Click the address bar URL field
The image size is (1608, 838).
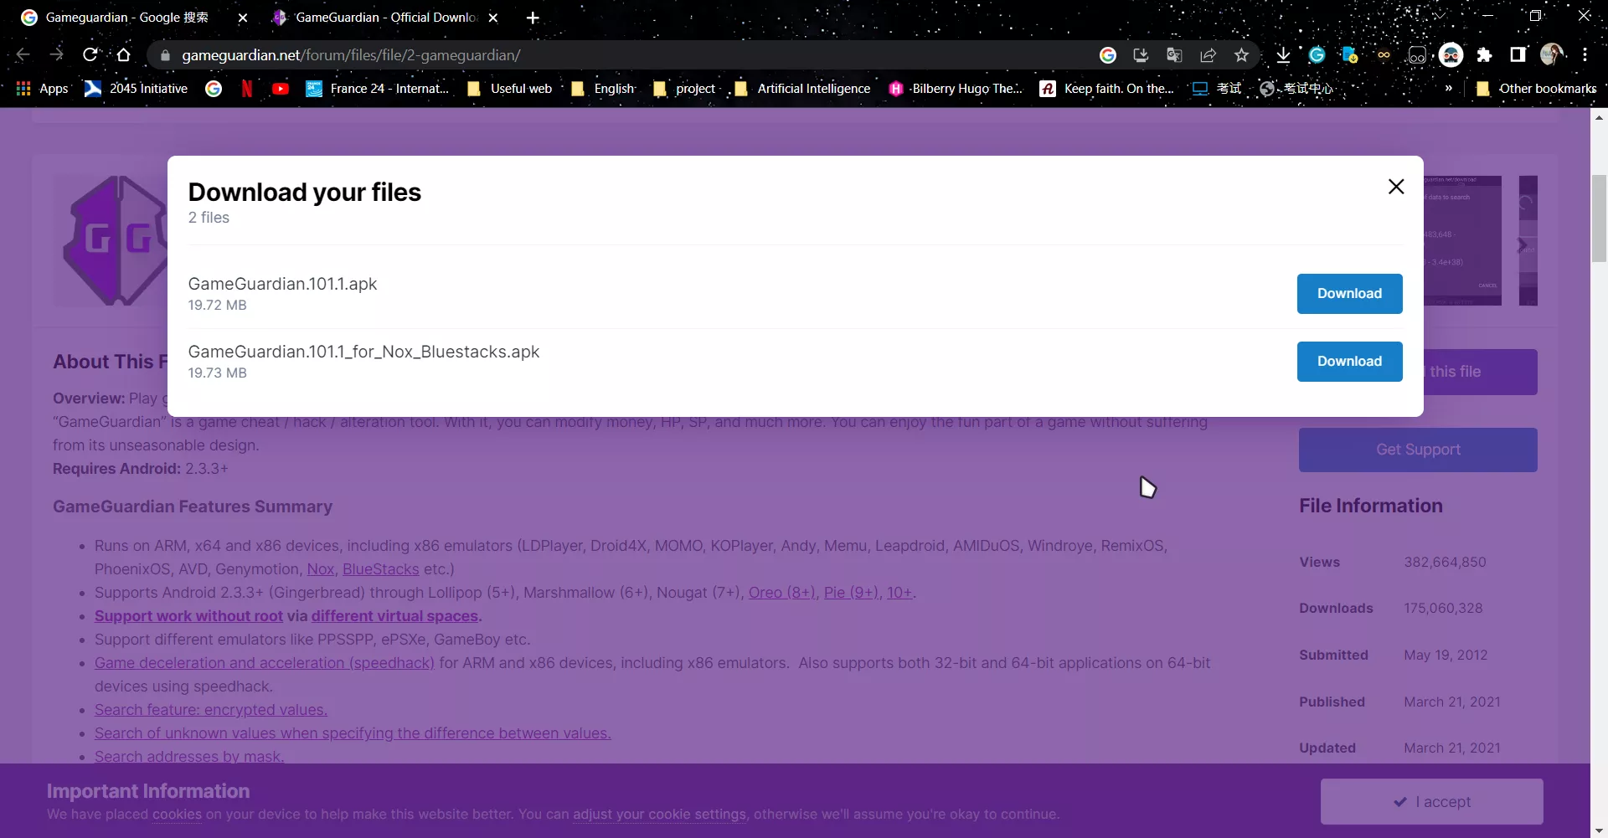(586, 55)
